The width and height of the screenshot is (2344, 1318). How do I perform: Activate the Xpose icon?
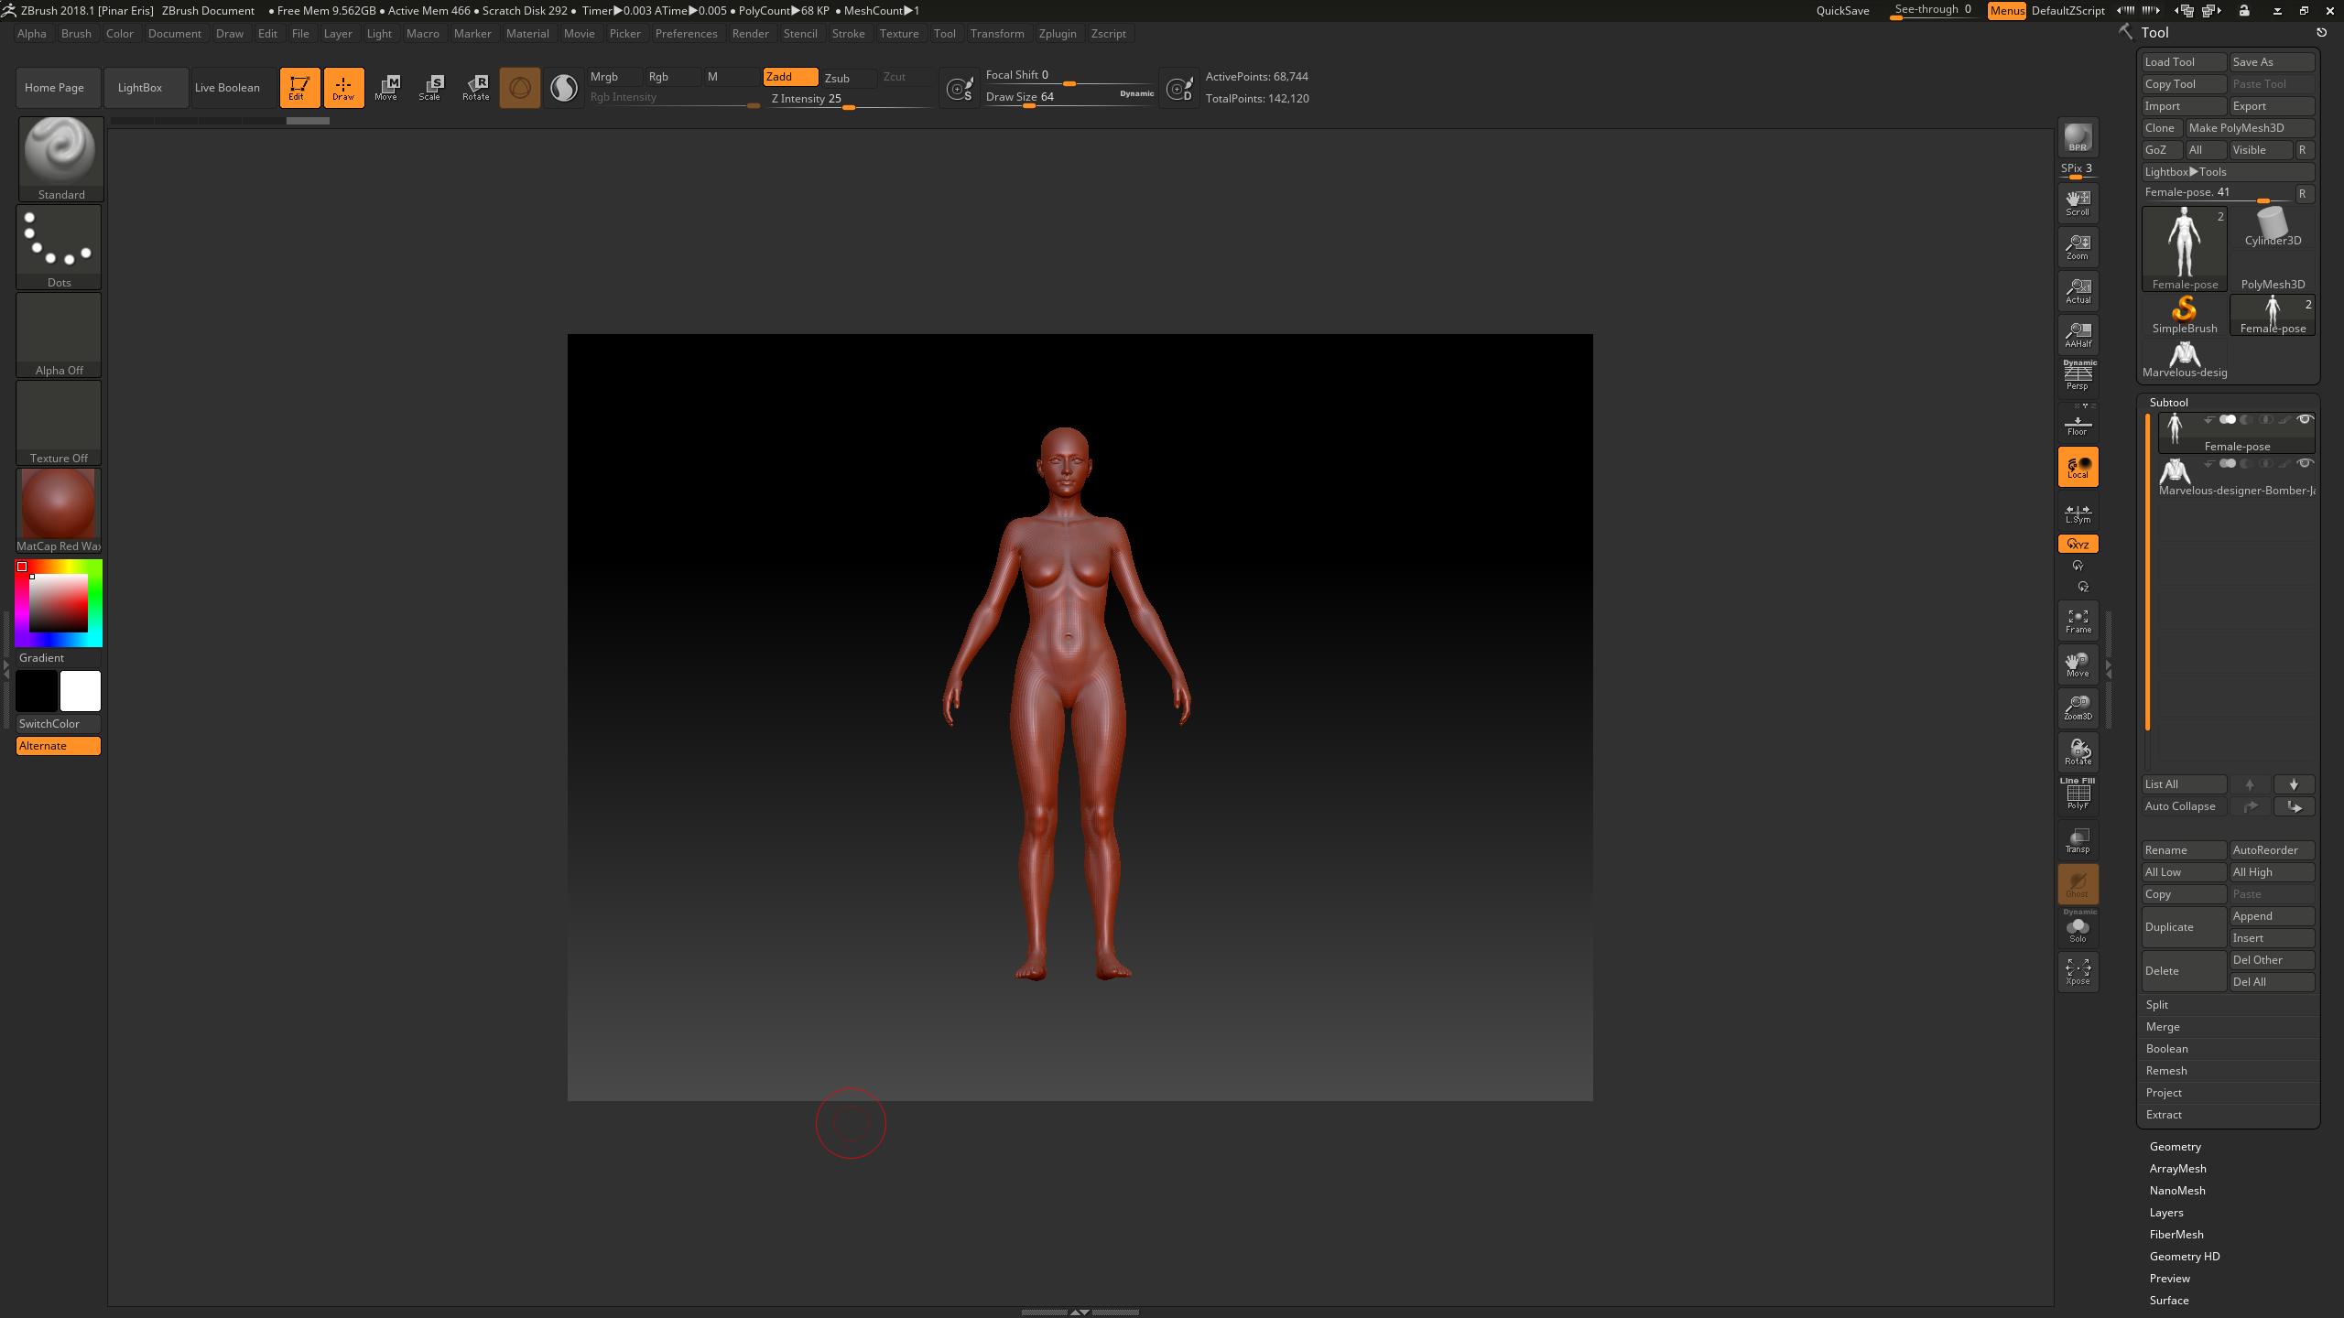pos(2078,971)
